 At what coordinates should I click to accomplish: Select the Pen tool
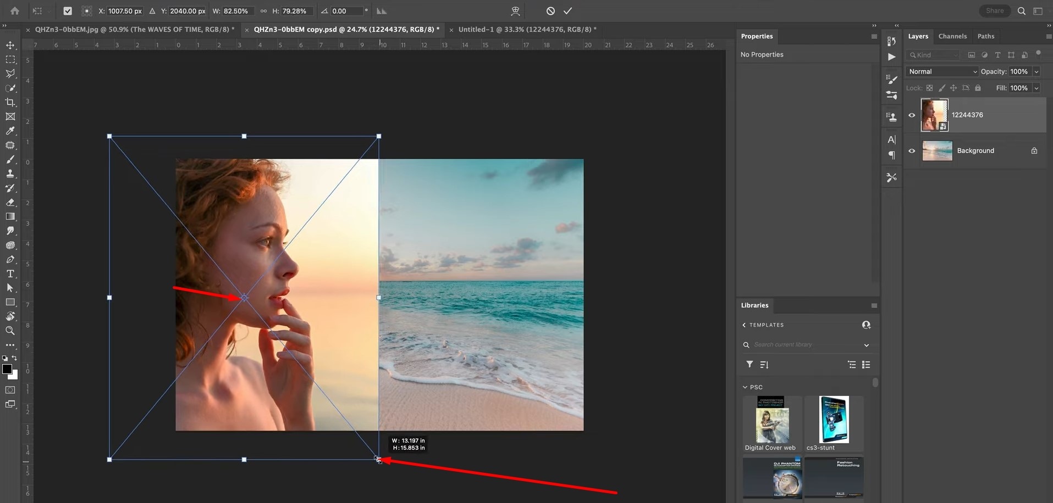click(x=10, y=259)
